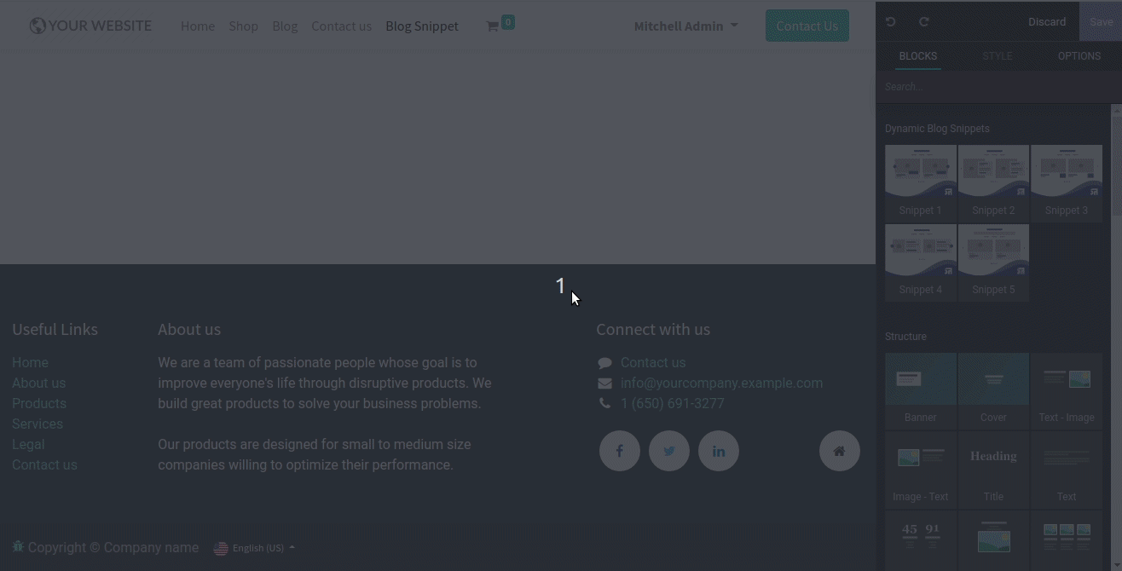
Task: Choose the three-column images structure block
Action: [x=1067, y=540]
